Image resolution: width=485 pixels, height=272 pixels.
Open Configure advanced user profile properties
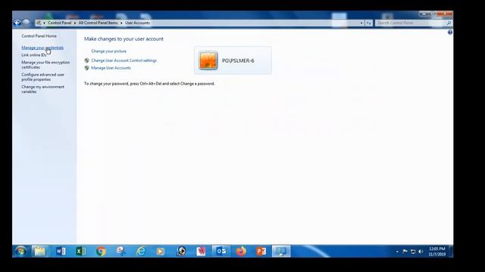click(42, 77)
